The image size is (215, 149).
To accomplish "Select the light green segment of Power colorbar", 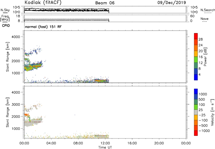I will click(196, 60).
